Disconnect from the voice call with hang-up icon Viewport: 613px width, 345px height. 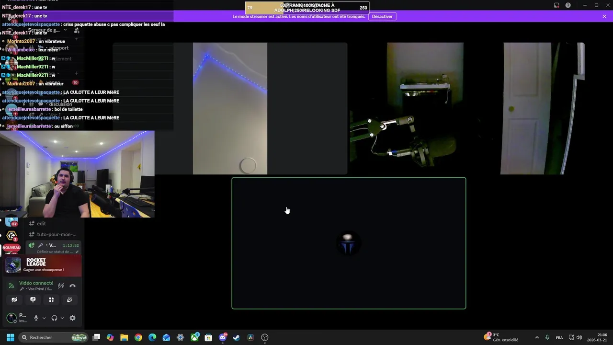[72, 286]
